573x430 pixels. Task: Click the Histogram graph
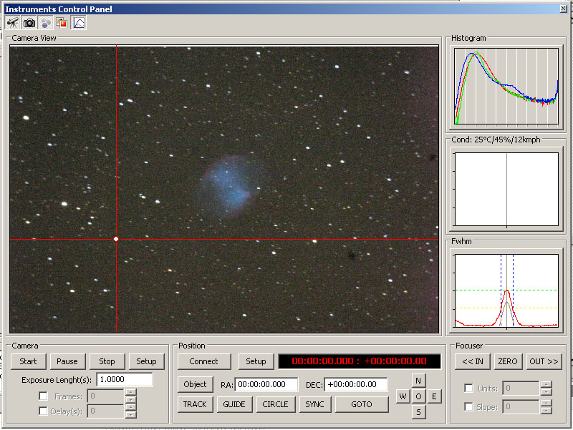pyautogui.click(x=506, y=87)
